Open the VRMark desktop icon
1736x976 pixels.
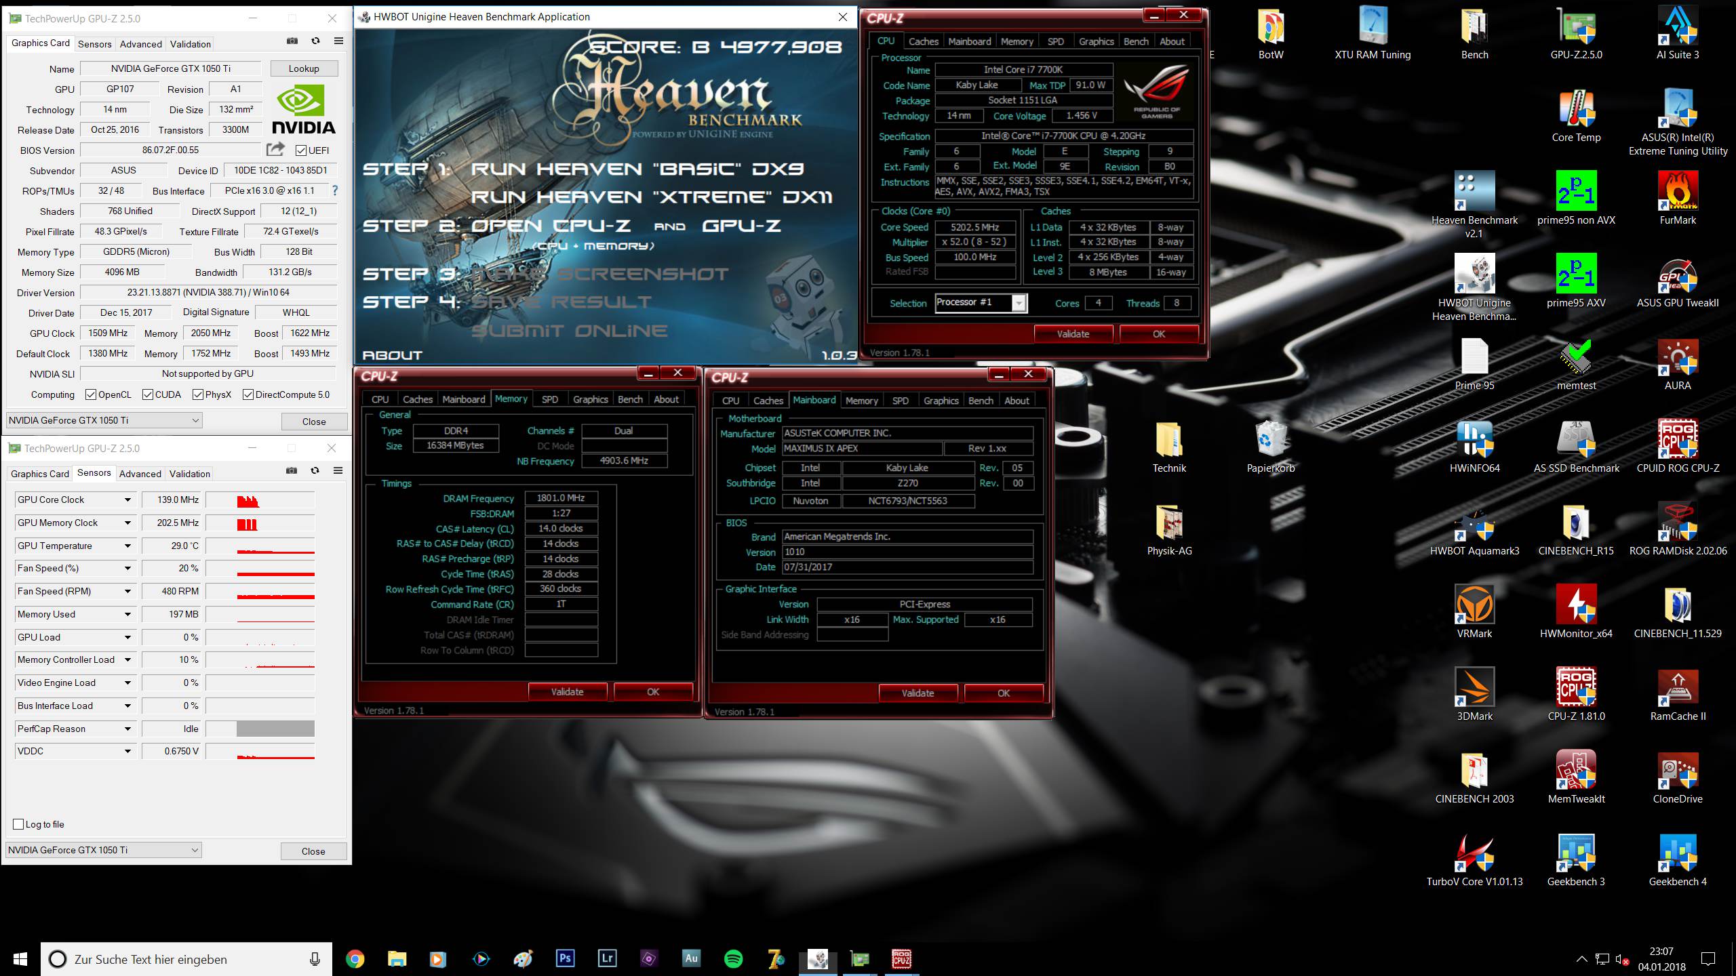[1474, 611]
